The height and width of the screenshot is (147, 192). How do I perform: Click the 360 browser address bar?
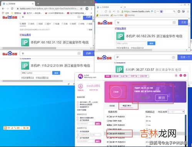click(x=137, y=12)
